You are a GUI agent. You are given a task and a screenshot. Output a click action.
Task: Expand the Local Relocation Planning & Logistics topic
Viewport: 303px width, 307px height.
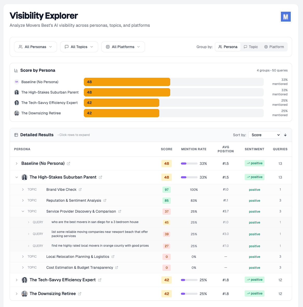23,257
